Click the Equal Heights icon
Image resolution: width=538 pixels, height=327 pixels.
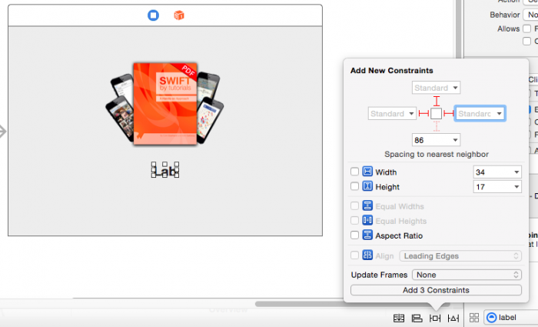[x=367, y=220]
